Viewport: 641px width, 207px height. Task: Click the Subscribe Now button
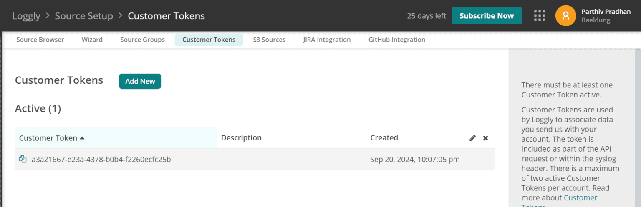pyautogui.click(x=487, y=16)
